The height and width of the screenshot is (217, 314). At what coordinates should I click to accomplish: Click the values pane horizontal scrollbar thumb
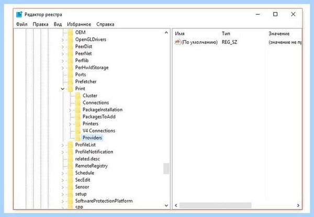click(x=215, y=205)
